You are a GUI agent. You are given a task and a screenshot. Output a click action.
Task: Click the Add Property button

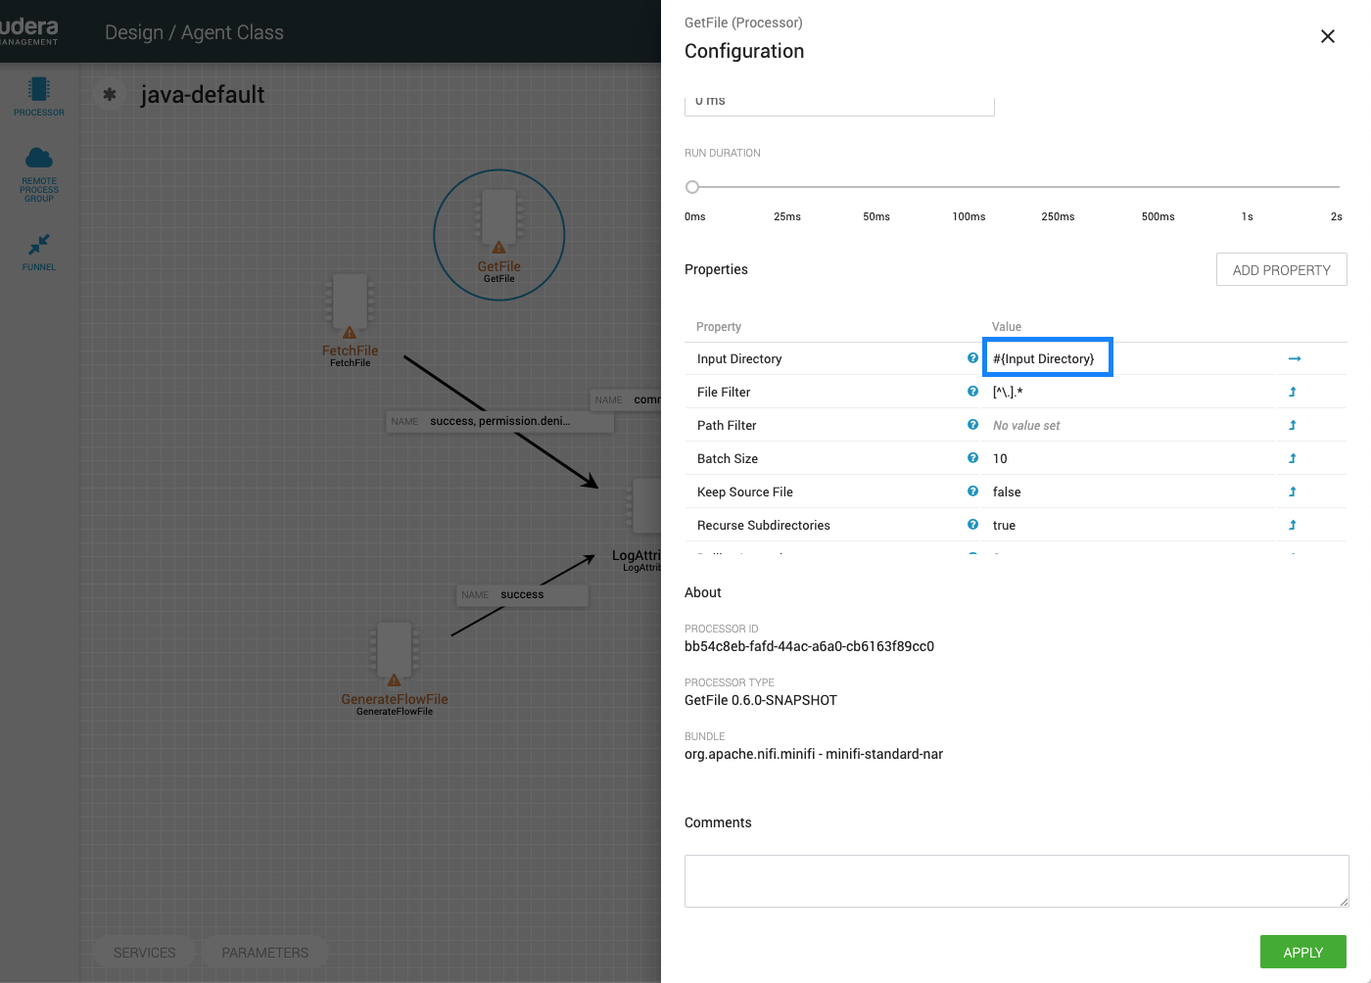click(x=1281, y=270)
